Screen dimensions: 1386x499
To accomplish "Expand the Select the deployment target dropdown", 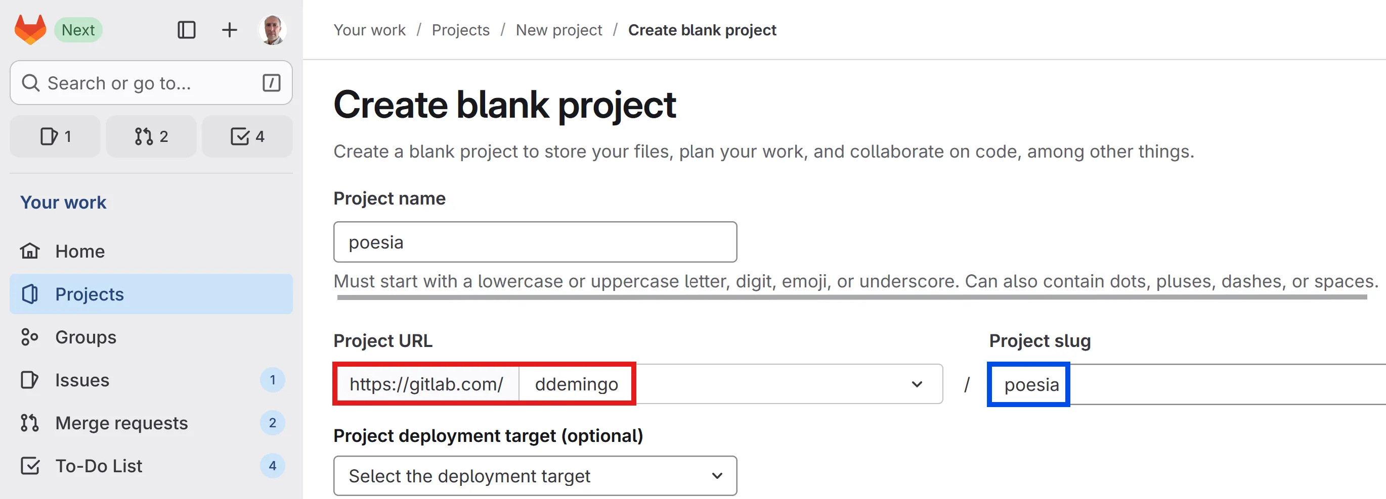I will click(535, 476).
